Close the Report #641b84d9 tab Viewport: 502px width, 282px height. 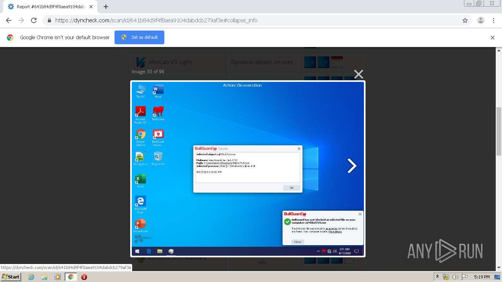91,7
